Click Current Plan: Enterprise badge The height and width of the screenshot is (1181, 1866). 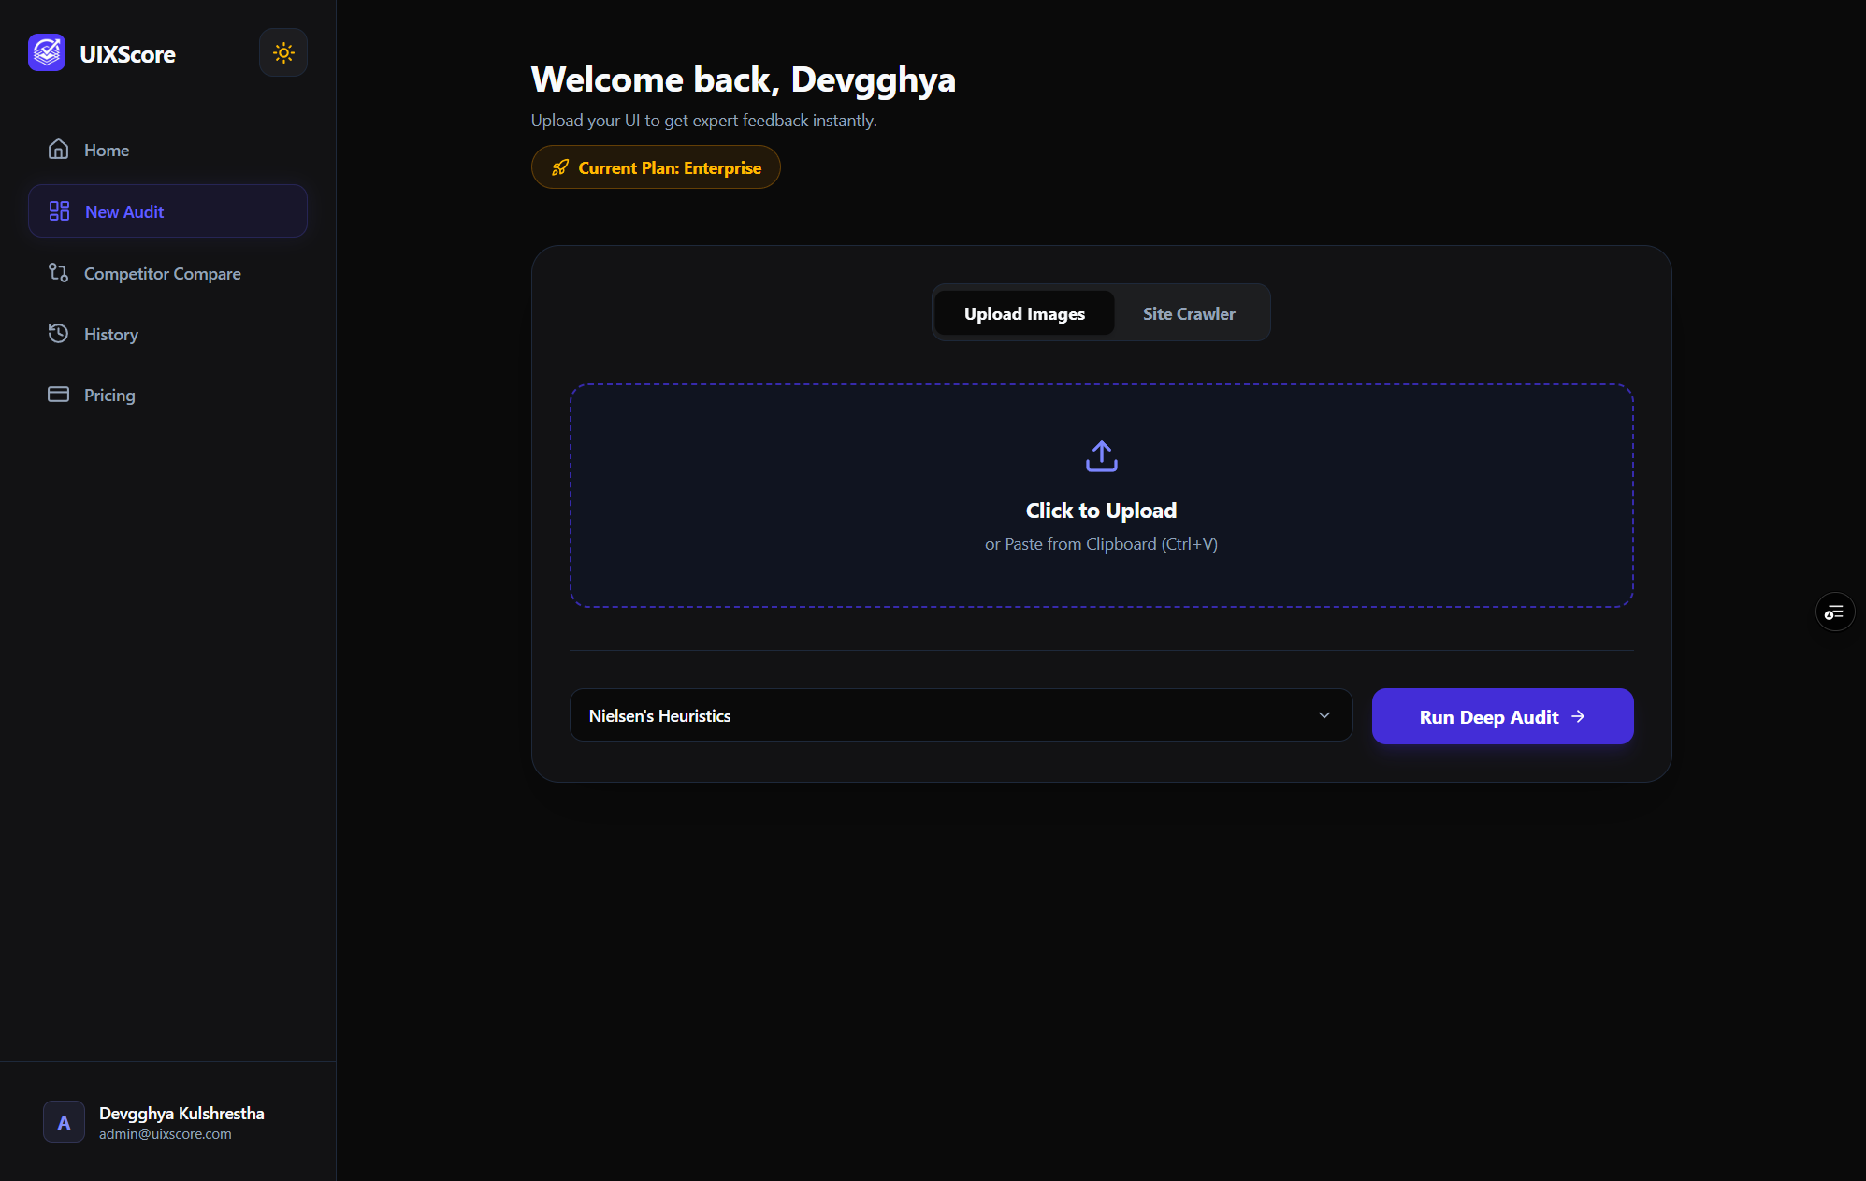[670, 167]
